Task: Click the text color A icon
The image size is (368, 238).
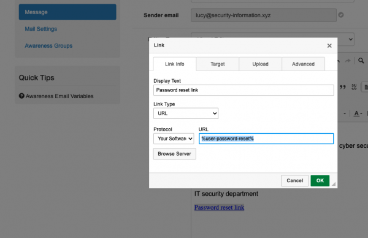Action: [356, 113]
